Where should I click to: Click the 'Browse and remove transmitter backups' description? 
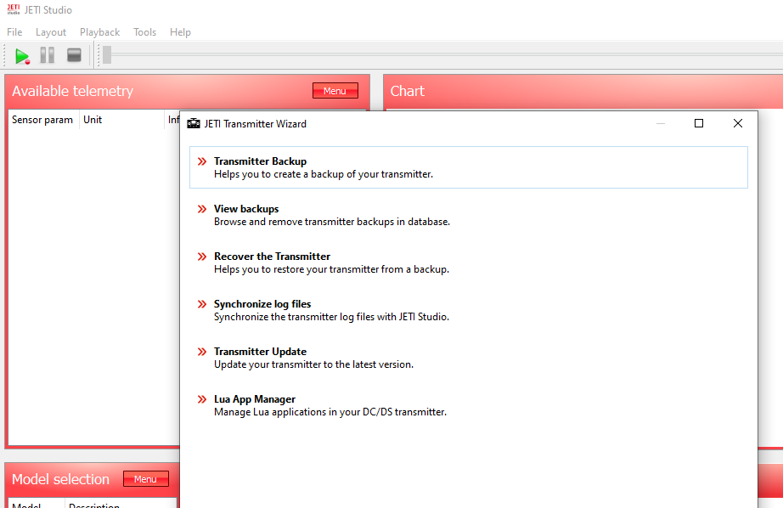click(332, 222)
